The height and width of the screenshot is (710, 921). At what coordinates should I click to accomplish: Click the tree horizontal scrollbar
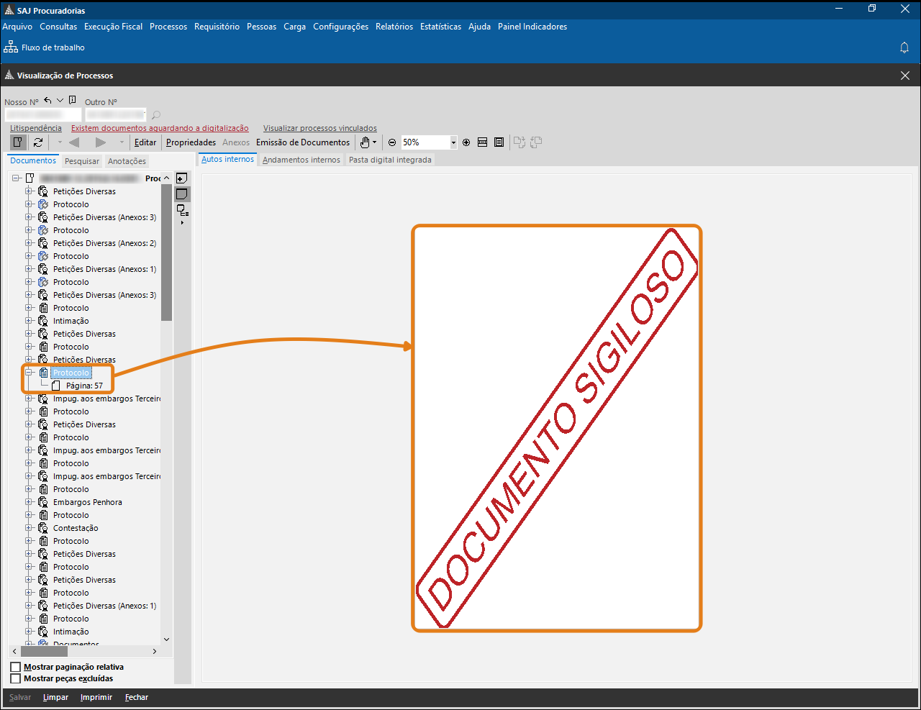coord(86,651)
